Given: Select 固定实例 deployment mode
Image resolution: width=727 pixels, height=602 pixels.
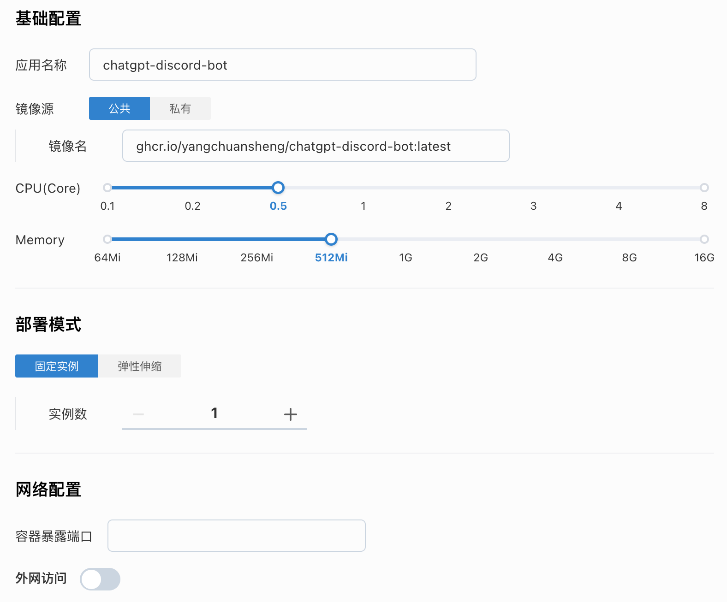Looking at the screenshot, I should [x=57, y=366].
